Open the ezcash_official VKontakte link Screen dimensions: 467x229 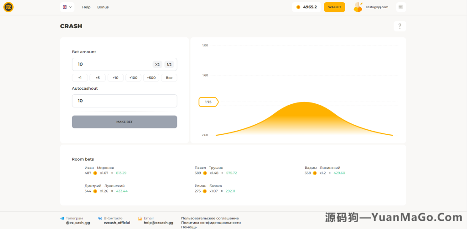[117, 223]
